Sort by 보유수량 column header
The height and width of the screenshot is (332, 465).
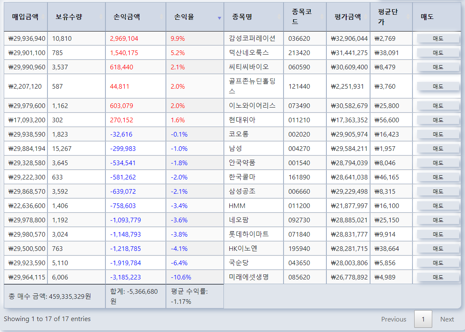pos(76,17)
